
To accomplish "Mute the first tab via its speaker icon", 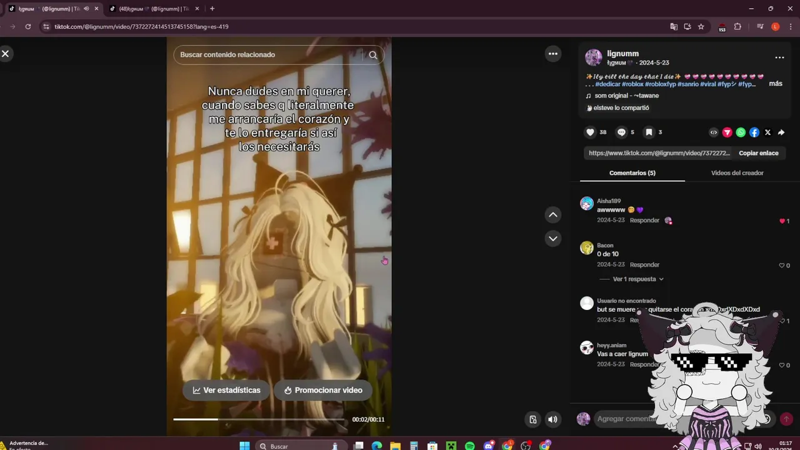I will click(x=86, y=9).
